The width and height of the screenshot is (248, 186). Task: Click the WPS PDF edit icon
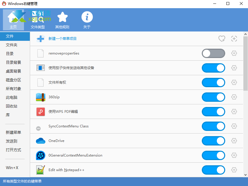[41, 112]
